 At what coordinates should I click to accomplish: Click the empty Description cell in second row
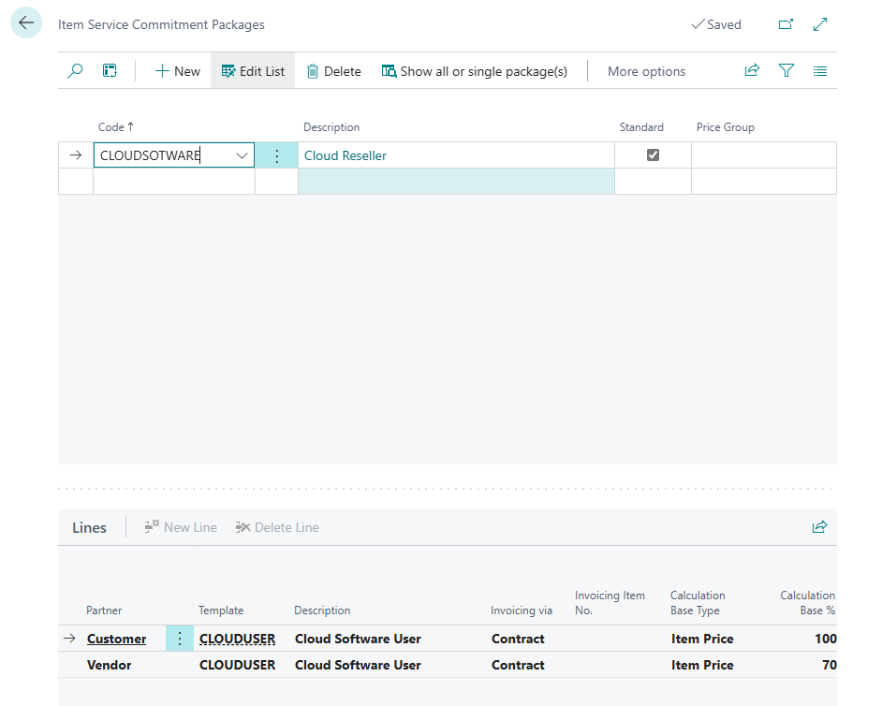456,182
